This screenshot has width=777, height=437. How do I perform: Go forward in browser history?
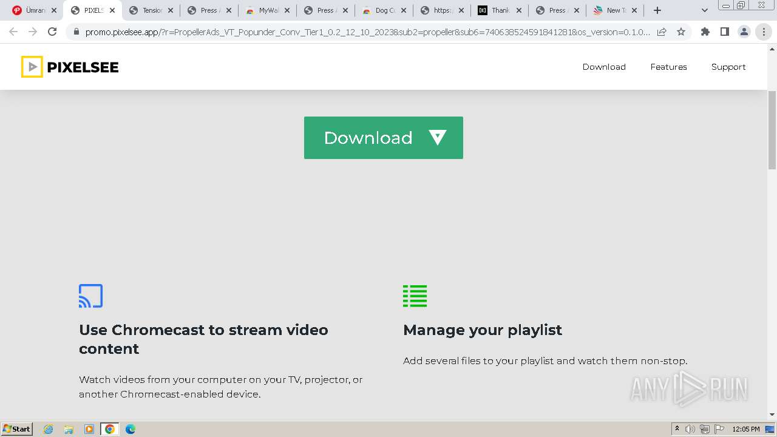coord(33,32)
